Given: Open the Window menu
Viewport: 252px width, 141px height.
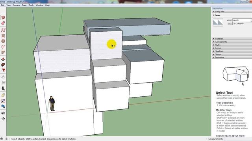Looking at the screenshot, I should tap(39, 5).
